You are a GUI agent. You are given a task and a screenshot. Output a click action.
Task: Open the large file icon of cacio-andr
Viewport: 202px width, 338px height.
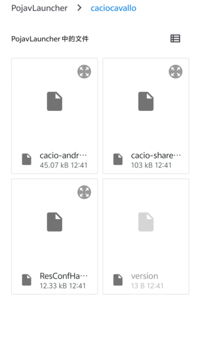click(x=55, y=101)
